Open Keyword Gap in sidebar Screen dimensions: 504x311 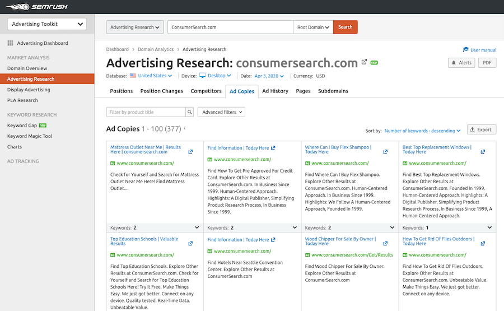22,126
